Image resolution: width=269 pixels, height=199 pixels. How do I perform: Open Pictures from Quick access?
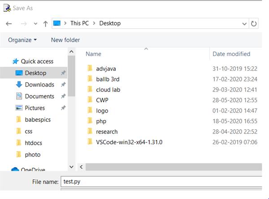pyautogui.click(x=35, y=108)
